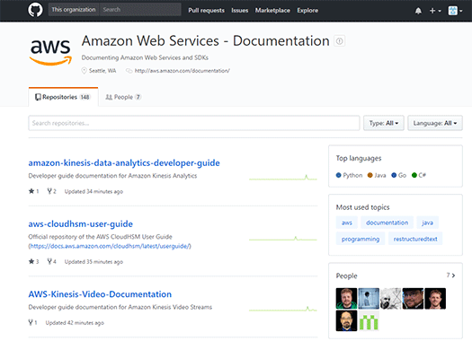Open Pull requests in the header

(206, 11)
